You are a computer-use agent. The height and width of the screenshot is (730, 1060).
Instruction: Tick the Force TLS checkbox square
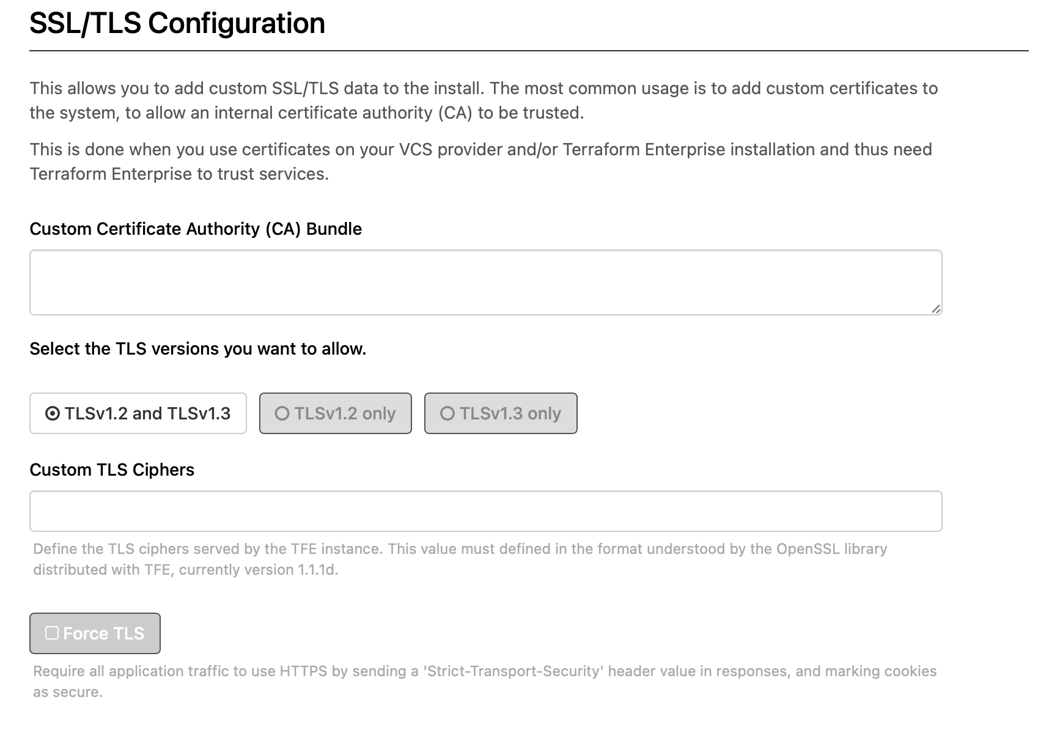click(52, 633)
